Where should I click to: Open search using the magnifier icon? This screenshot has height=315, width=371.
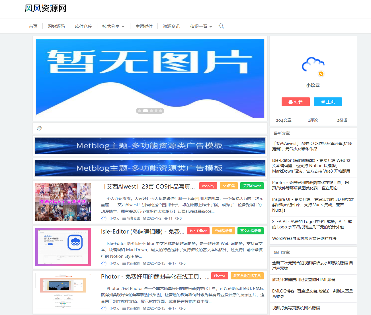point(221,26)
